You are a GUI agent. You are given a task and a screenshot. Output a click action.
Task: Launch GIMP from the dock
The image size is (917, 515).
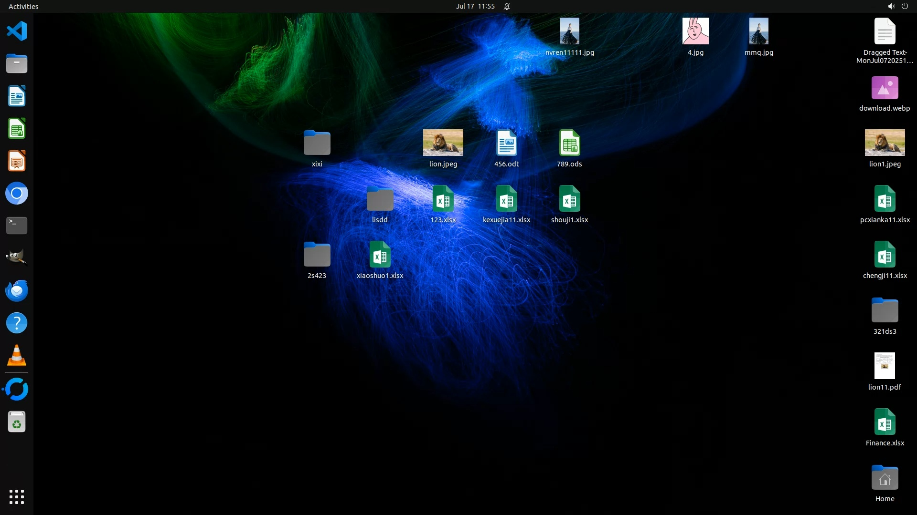point(17,258)
